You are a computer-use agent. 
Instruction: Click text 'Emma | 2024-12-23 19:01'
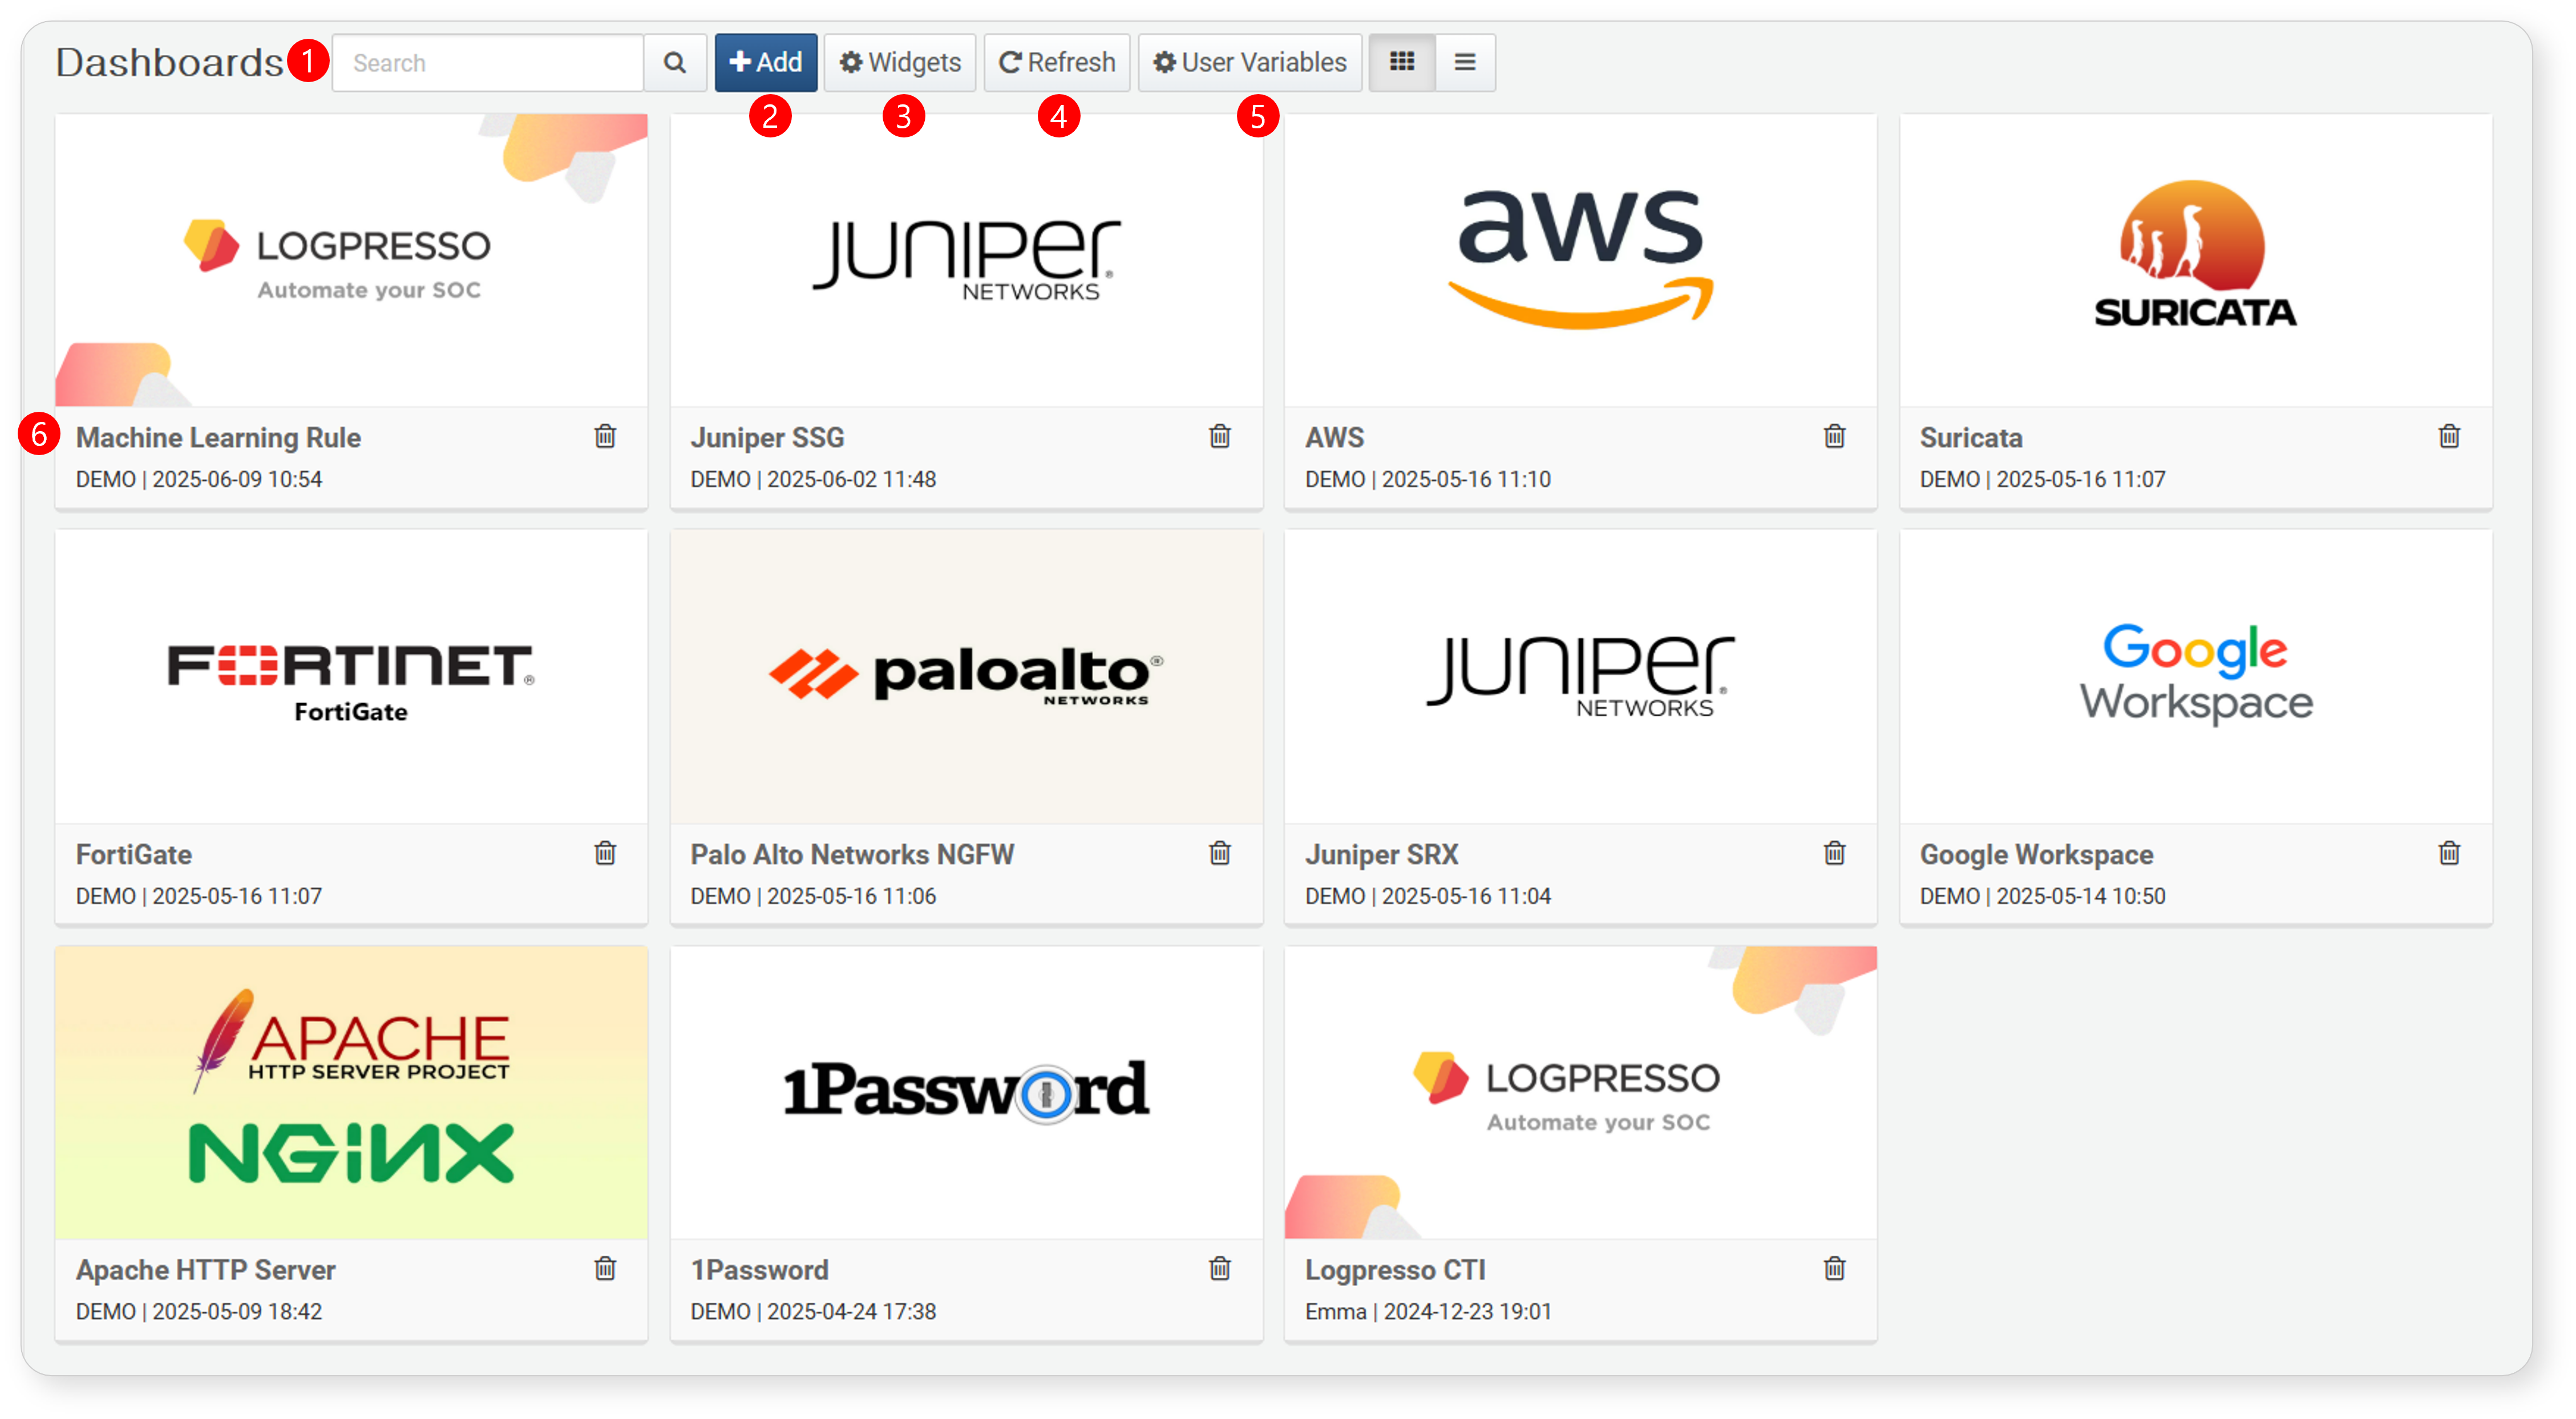coord(1428,1312)
